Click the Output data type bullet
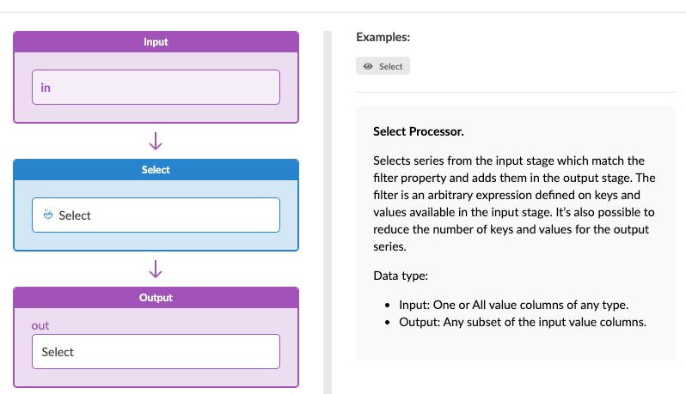Viewport: 686px width, 394px height. pyautogui.click(x=522, y=322)
